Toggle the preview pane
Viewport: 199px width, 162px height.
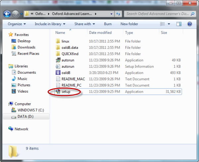pos(179,24)
